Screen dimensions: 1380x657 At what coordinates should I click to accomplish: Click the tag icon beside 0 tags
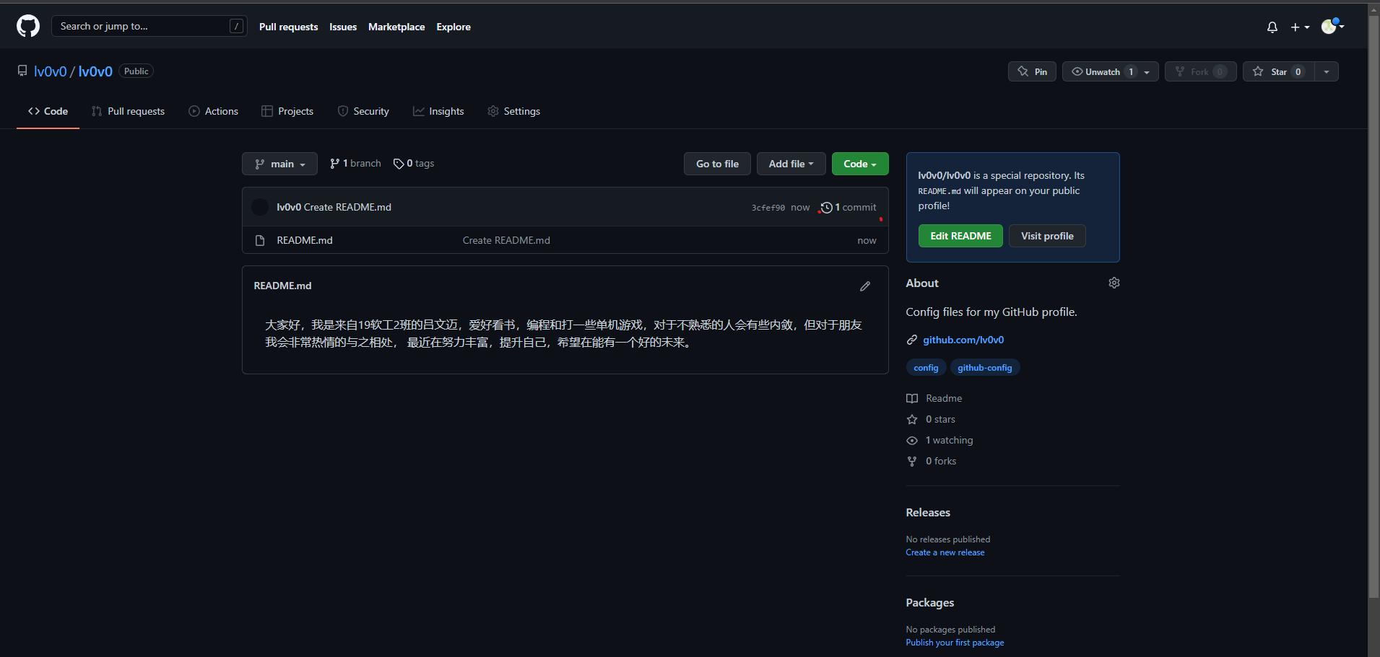tap(399, 164)
